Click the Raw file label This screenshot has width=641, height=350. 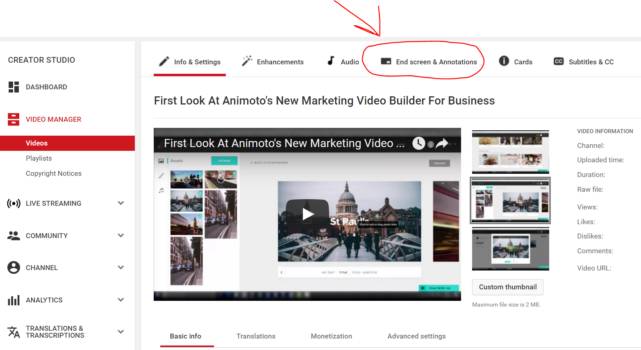click(590, 189)
